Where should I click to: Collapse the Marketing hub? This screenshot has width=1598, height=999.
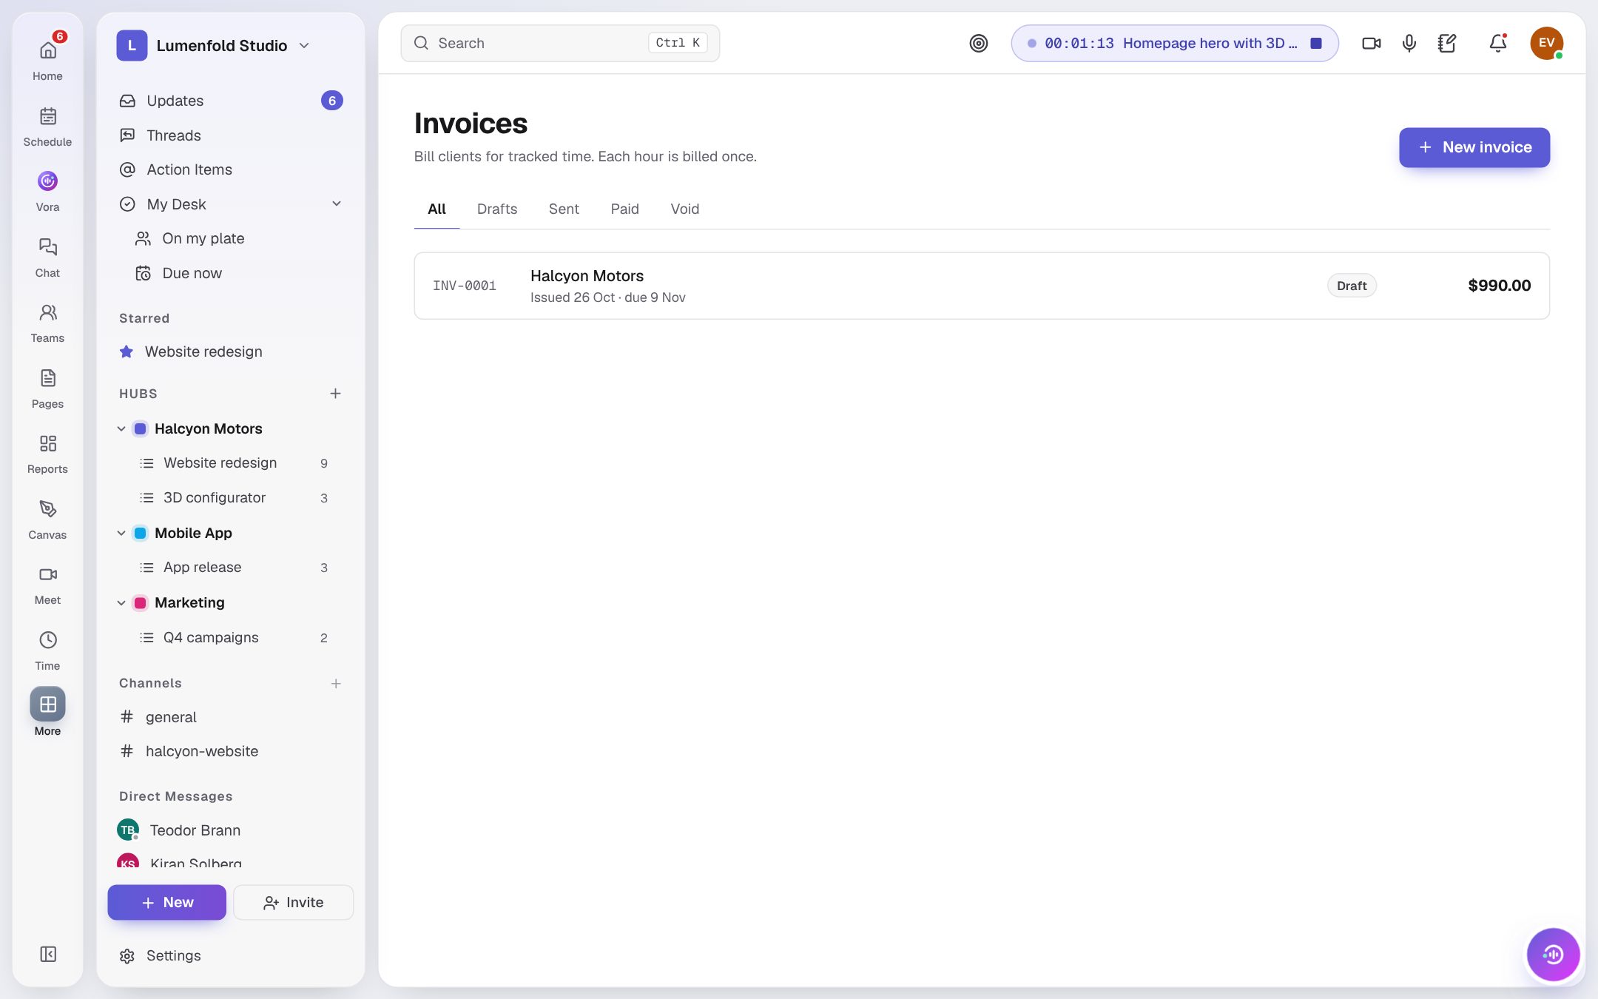point(121,602)
